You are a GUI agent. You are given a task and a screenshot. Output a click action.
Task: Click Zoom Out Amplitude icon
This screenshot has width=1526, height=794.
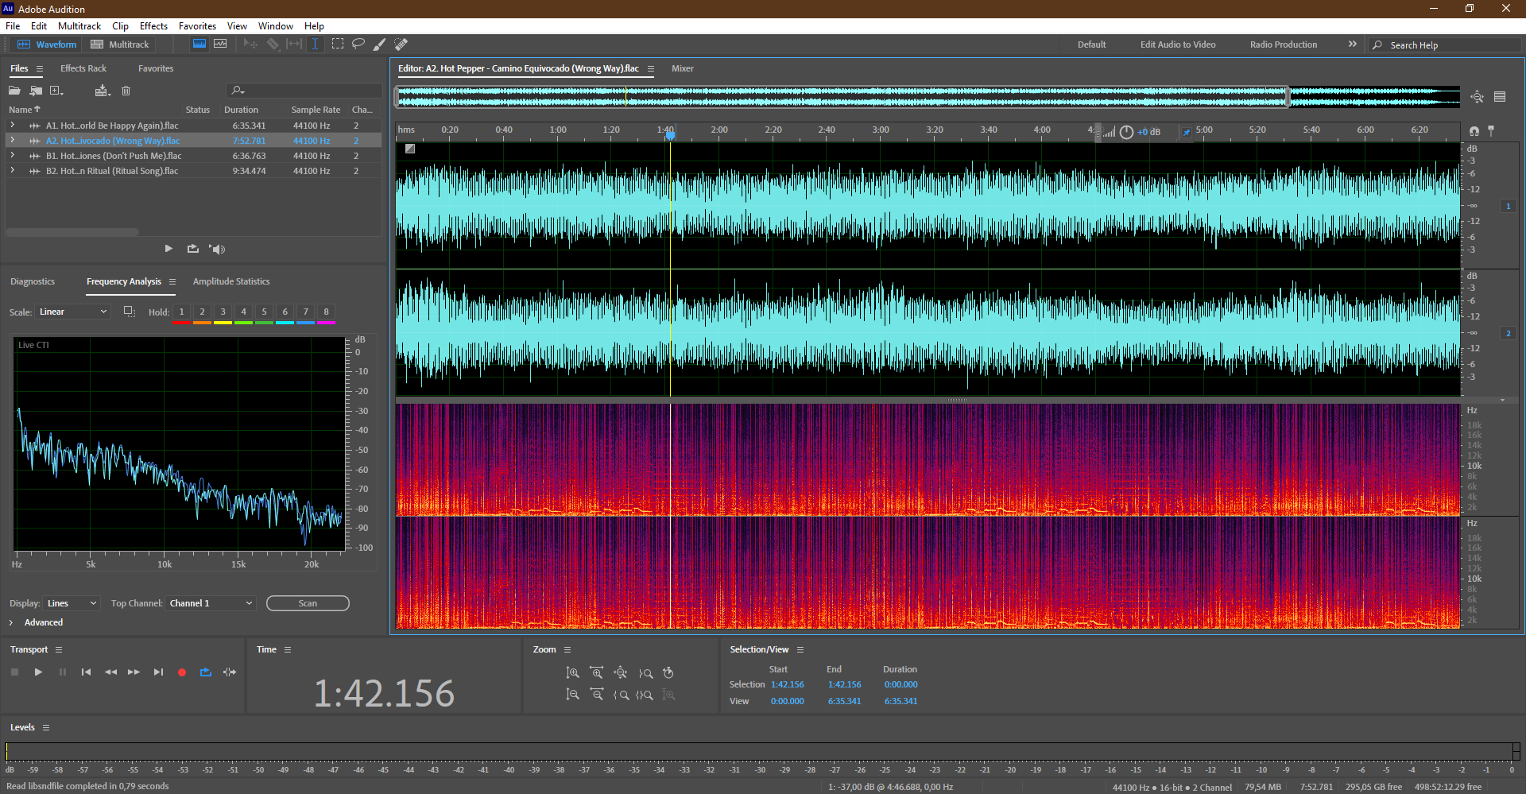(572, 695)
